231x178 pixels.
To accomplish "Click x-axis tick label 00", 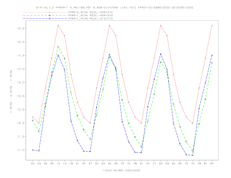I will [x=33, y=163].
